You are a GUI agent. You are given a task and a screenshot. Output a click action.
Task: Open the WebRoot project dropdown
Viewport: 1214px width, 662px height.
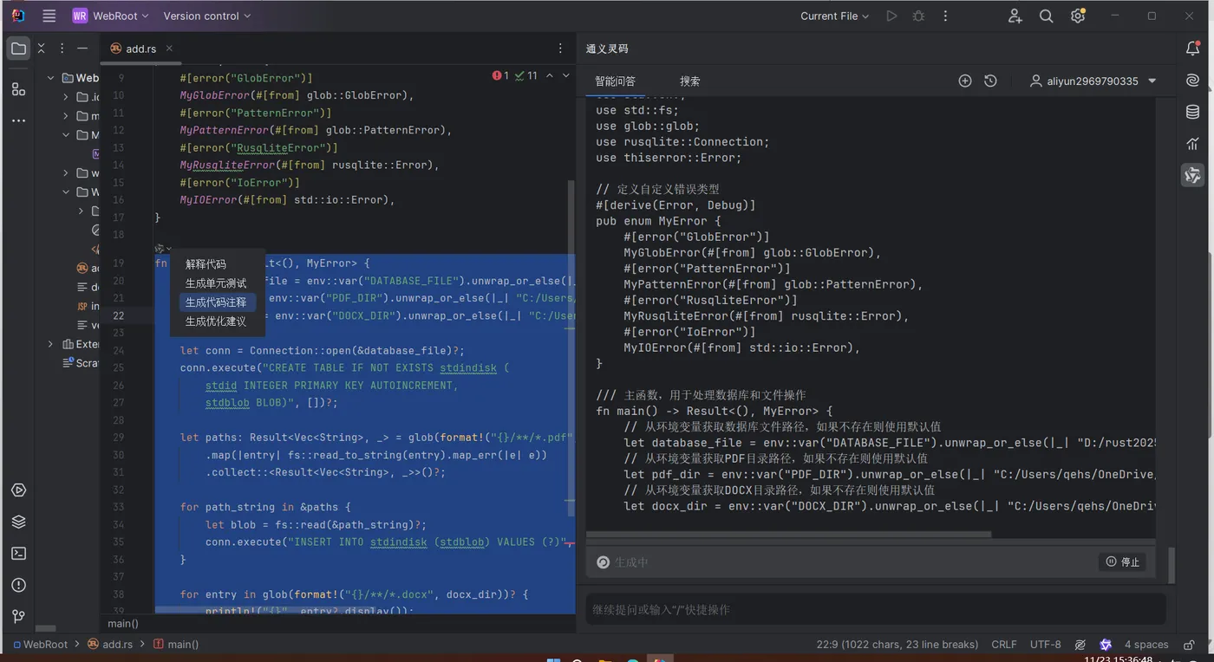tap(110, 16)
